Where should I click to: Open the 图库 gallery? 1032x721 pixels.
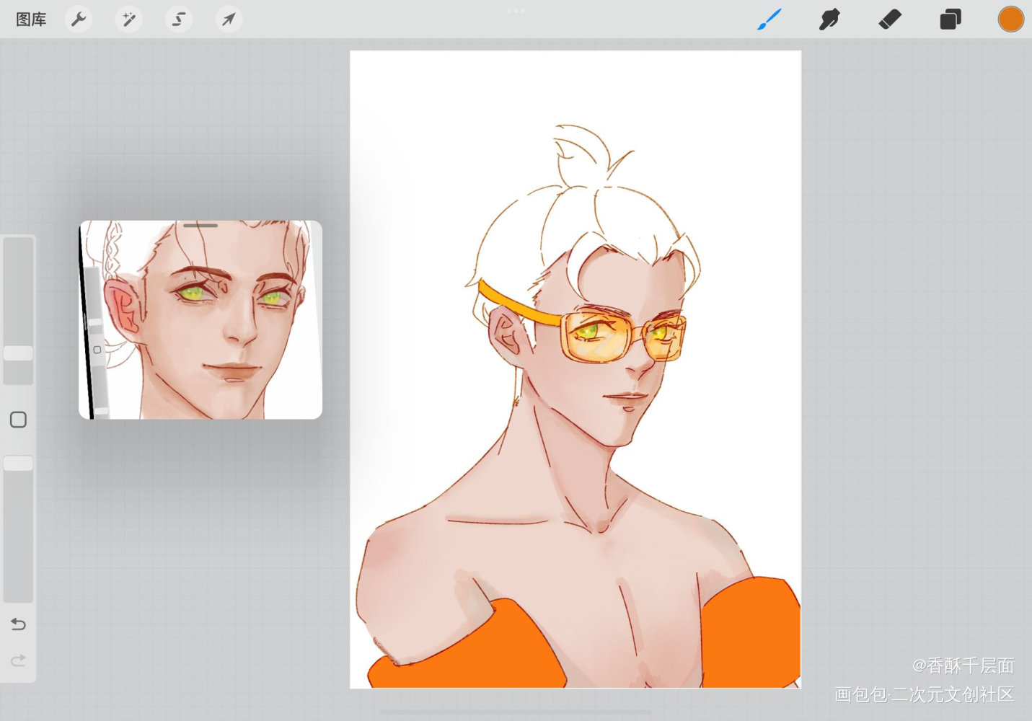pyautogui.click(x=31, y=19)
